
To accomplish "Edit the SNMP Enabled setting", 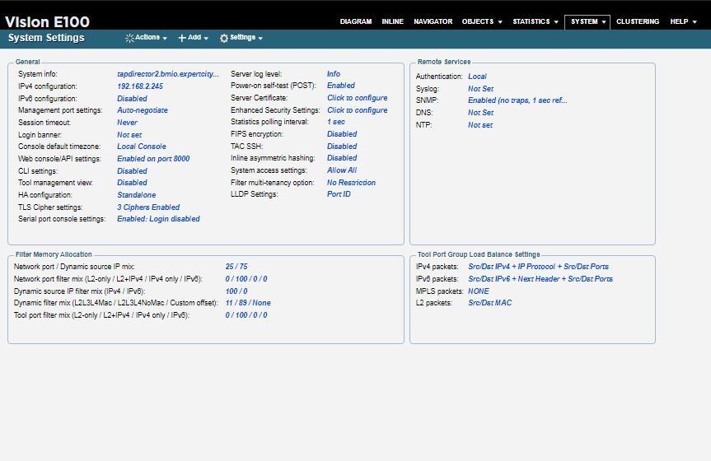I will [x=517, y=100].
